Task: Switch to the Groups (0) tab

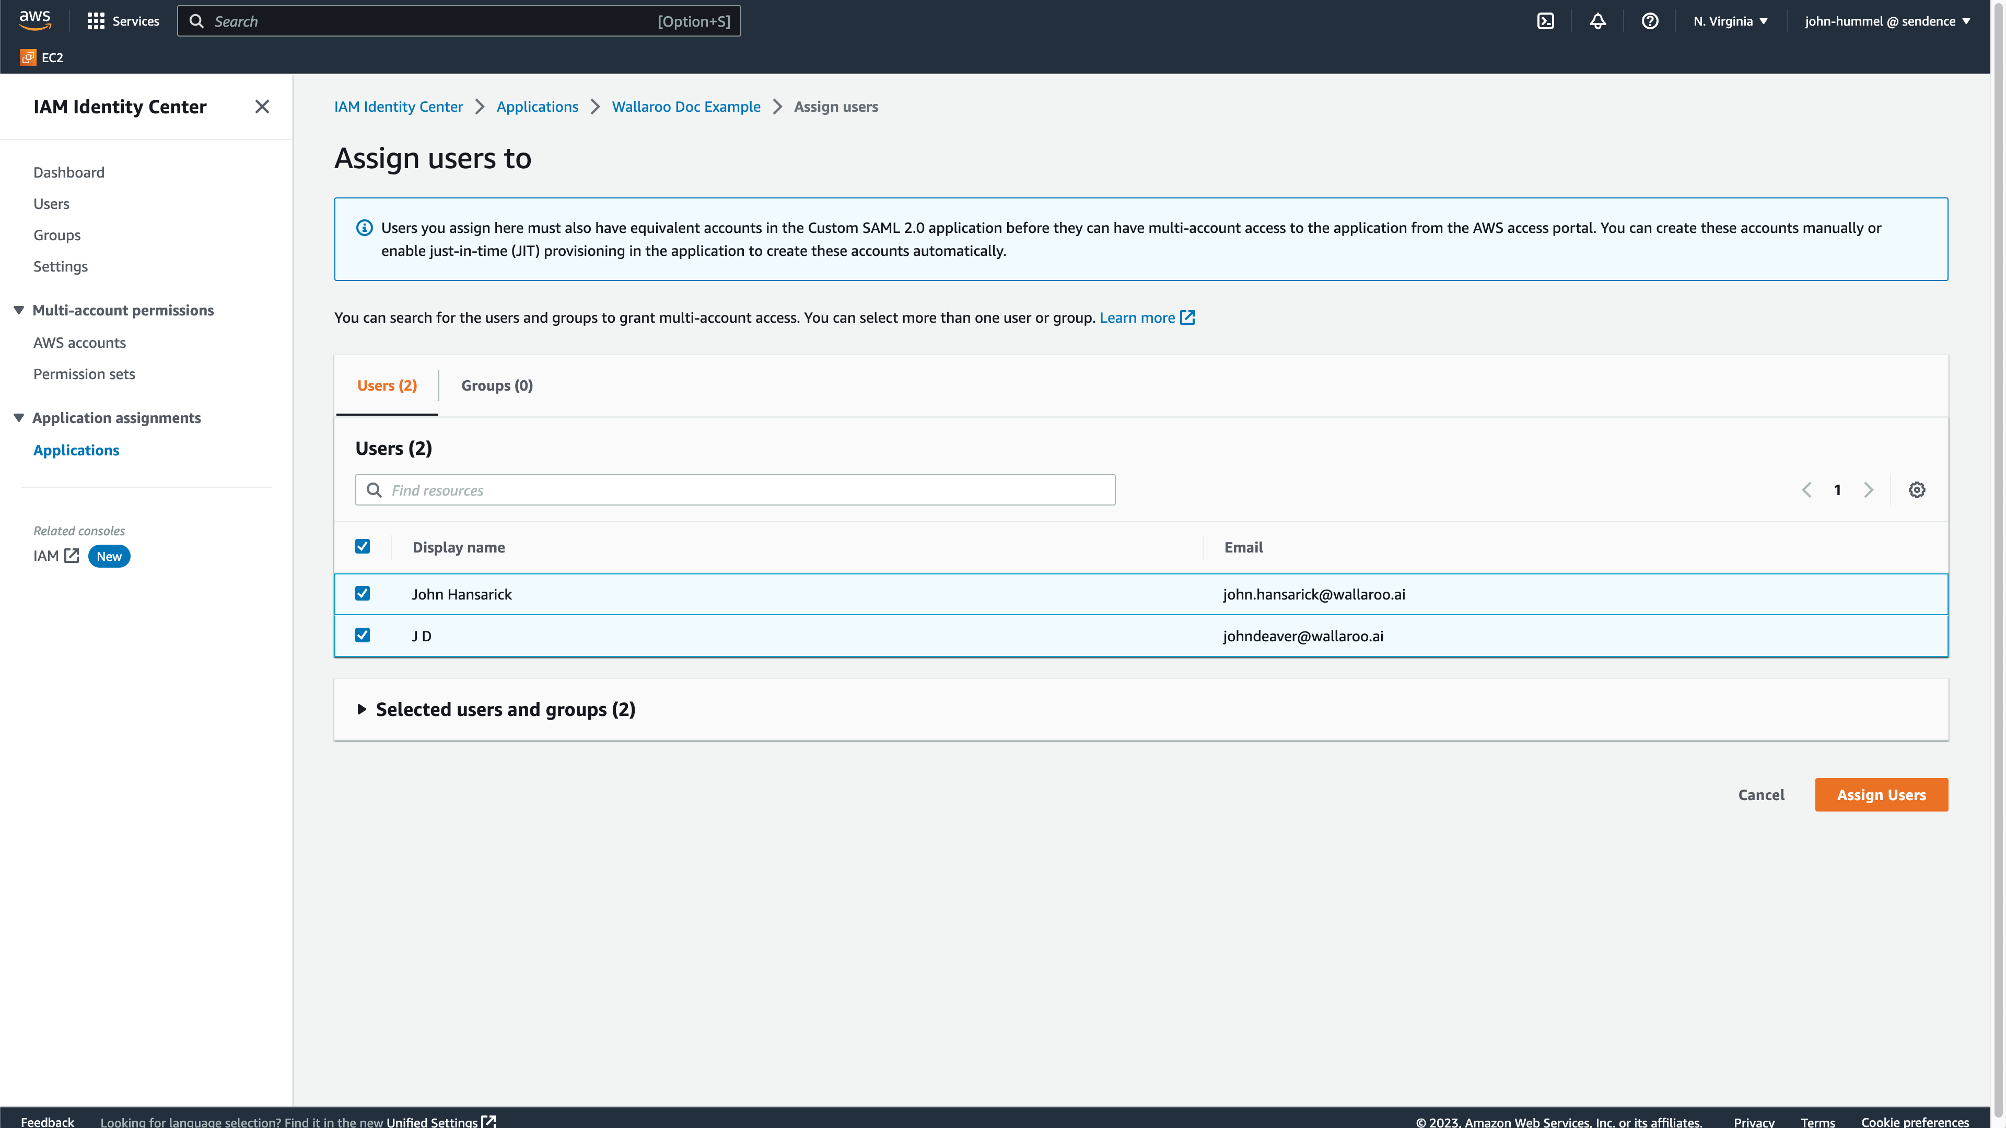Action: click(497, 385)
